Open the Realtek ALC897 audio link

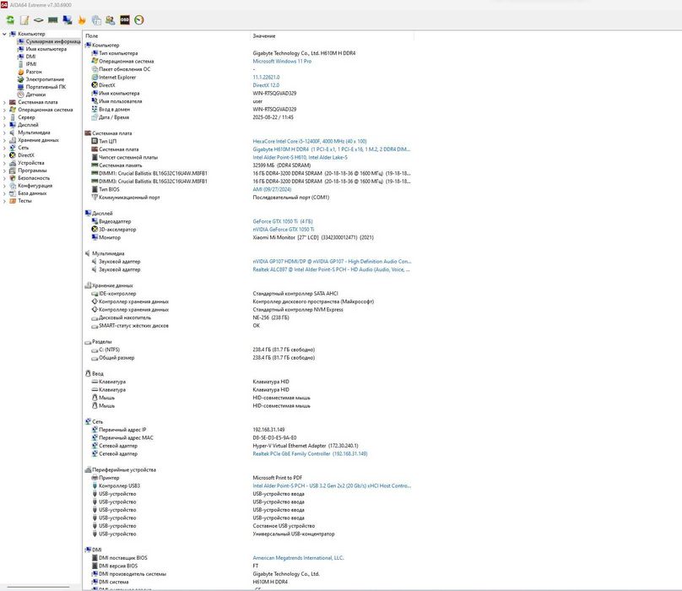332,269
